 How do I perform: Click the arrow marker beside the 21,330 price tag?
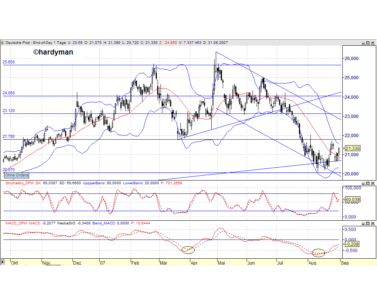click(x=343, y=148)
